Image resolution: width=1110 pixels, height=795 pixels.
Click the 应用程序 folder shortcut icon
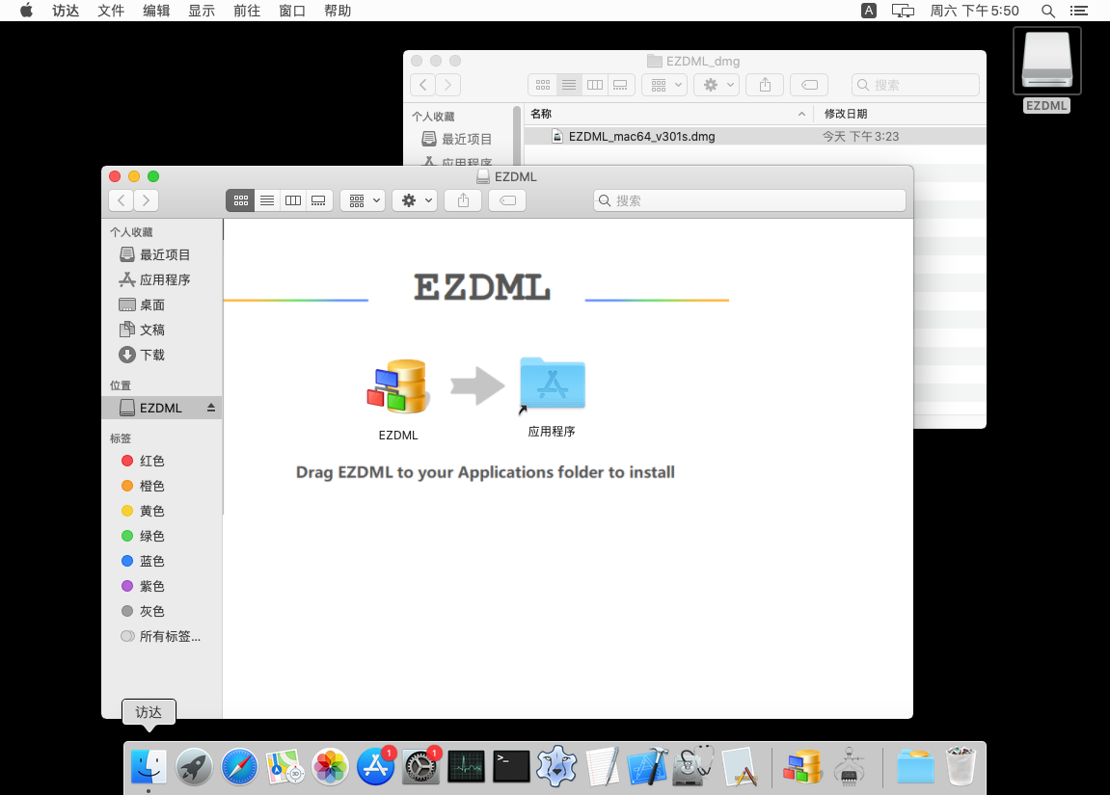coord(553,384)
